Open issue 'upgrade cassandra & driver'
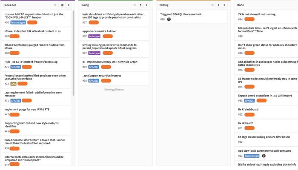This screenshot has height=170, width=298. click(100, 31)
